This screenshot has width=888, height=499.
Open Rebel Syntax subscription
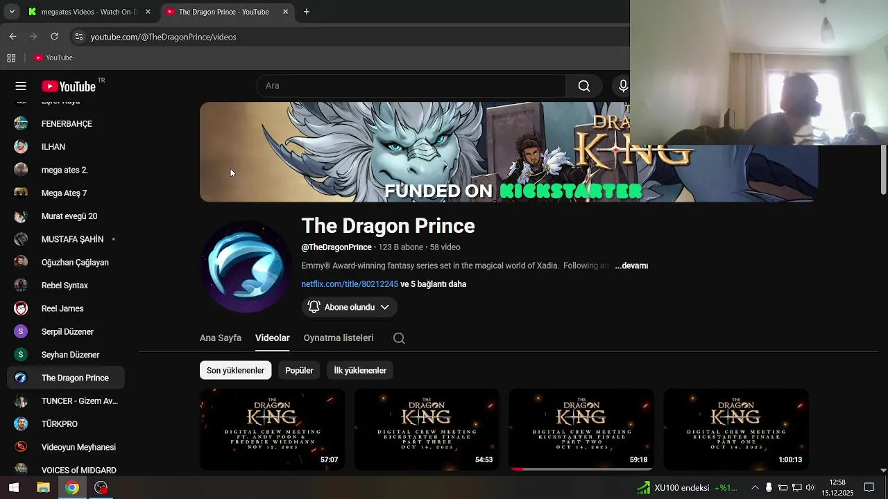click(x=66, y=286)
